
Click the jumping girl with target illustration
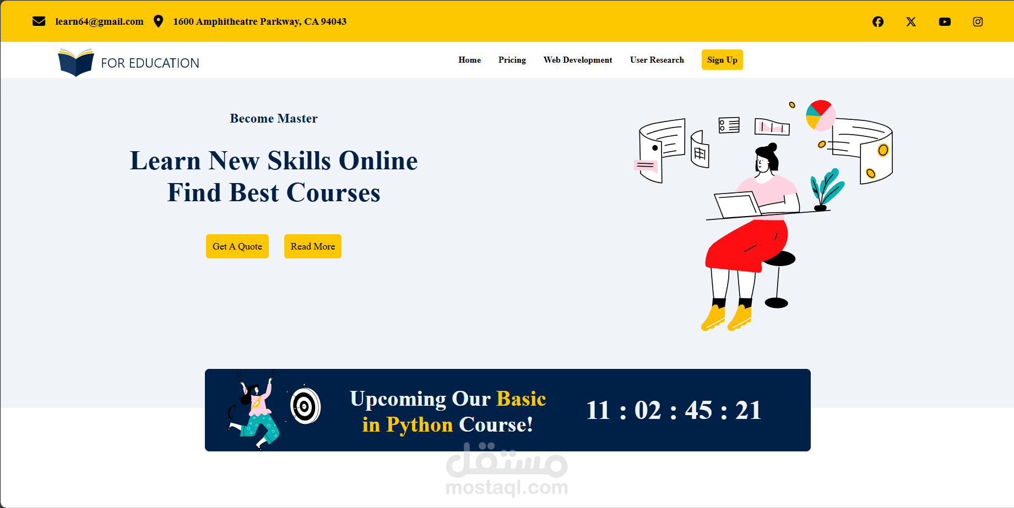point(274,410)
